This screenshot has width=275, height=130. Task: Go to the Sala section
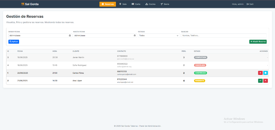coord(123,4)
